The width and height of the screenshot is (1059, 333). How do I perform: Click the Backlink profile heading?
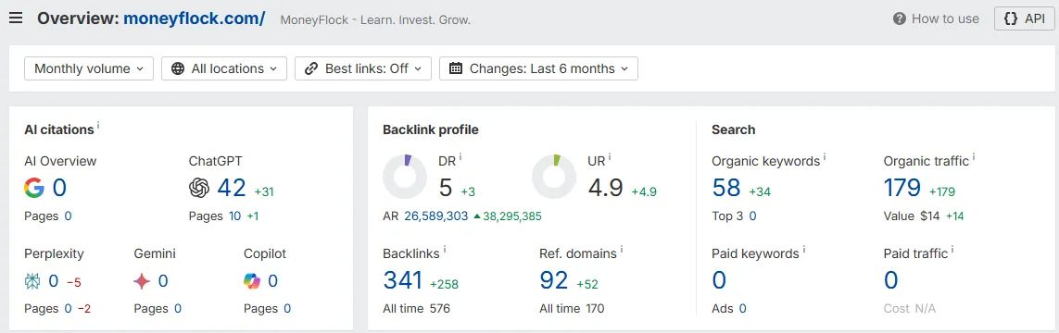pos(431,129)
